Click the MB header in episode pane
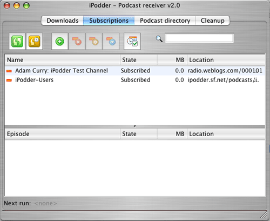This screenshot has width=270, height=221. [172, 134]
